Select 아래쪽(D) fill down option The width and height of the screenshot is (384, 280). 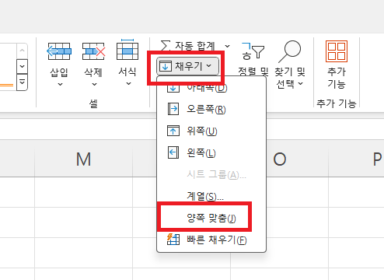211,88
